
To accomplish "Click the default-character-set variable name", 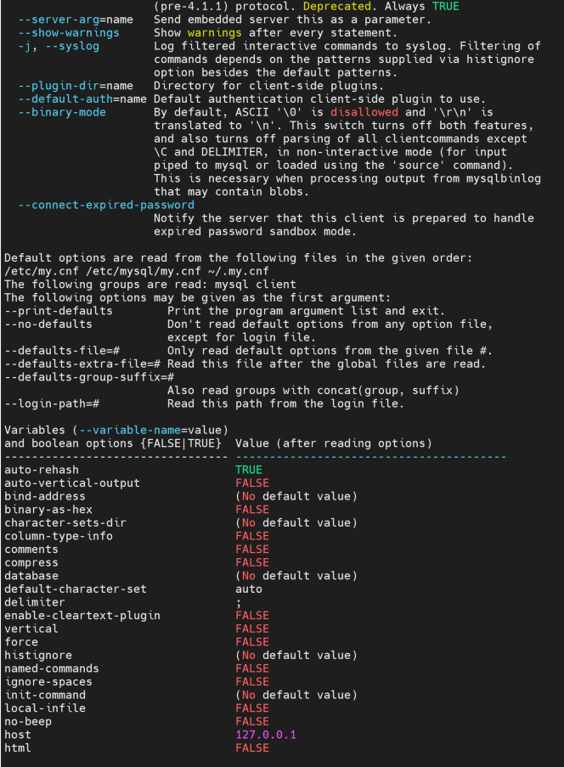I will (x=76, y=589).
